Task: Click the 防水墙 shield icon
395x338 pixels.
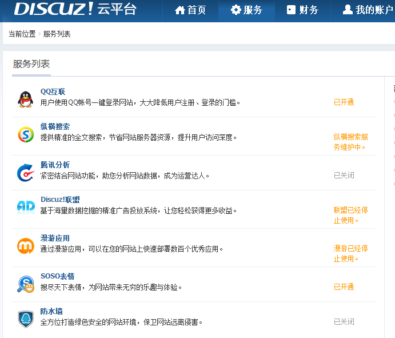Action: click(26, 319)
